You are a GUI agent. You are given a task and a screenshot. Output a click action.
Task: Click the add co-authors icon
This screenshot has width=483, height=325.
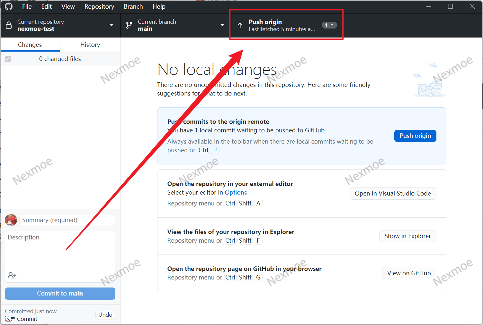[x=12, y=275]
